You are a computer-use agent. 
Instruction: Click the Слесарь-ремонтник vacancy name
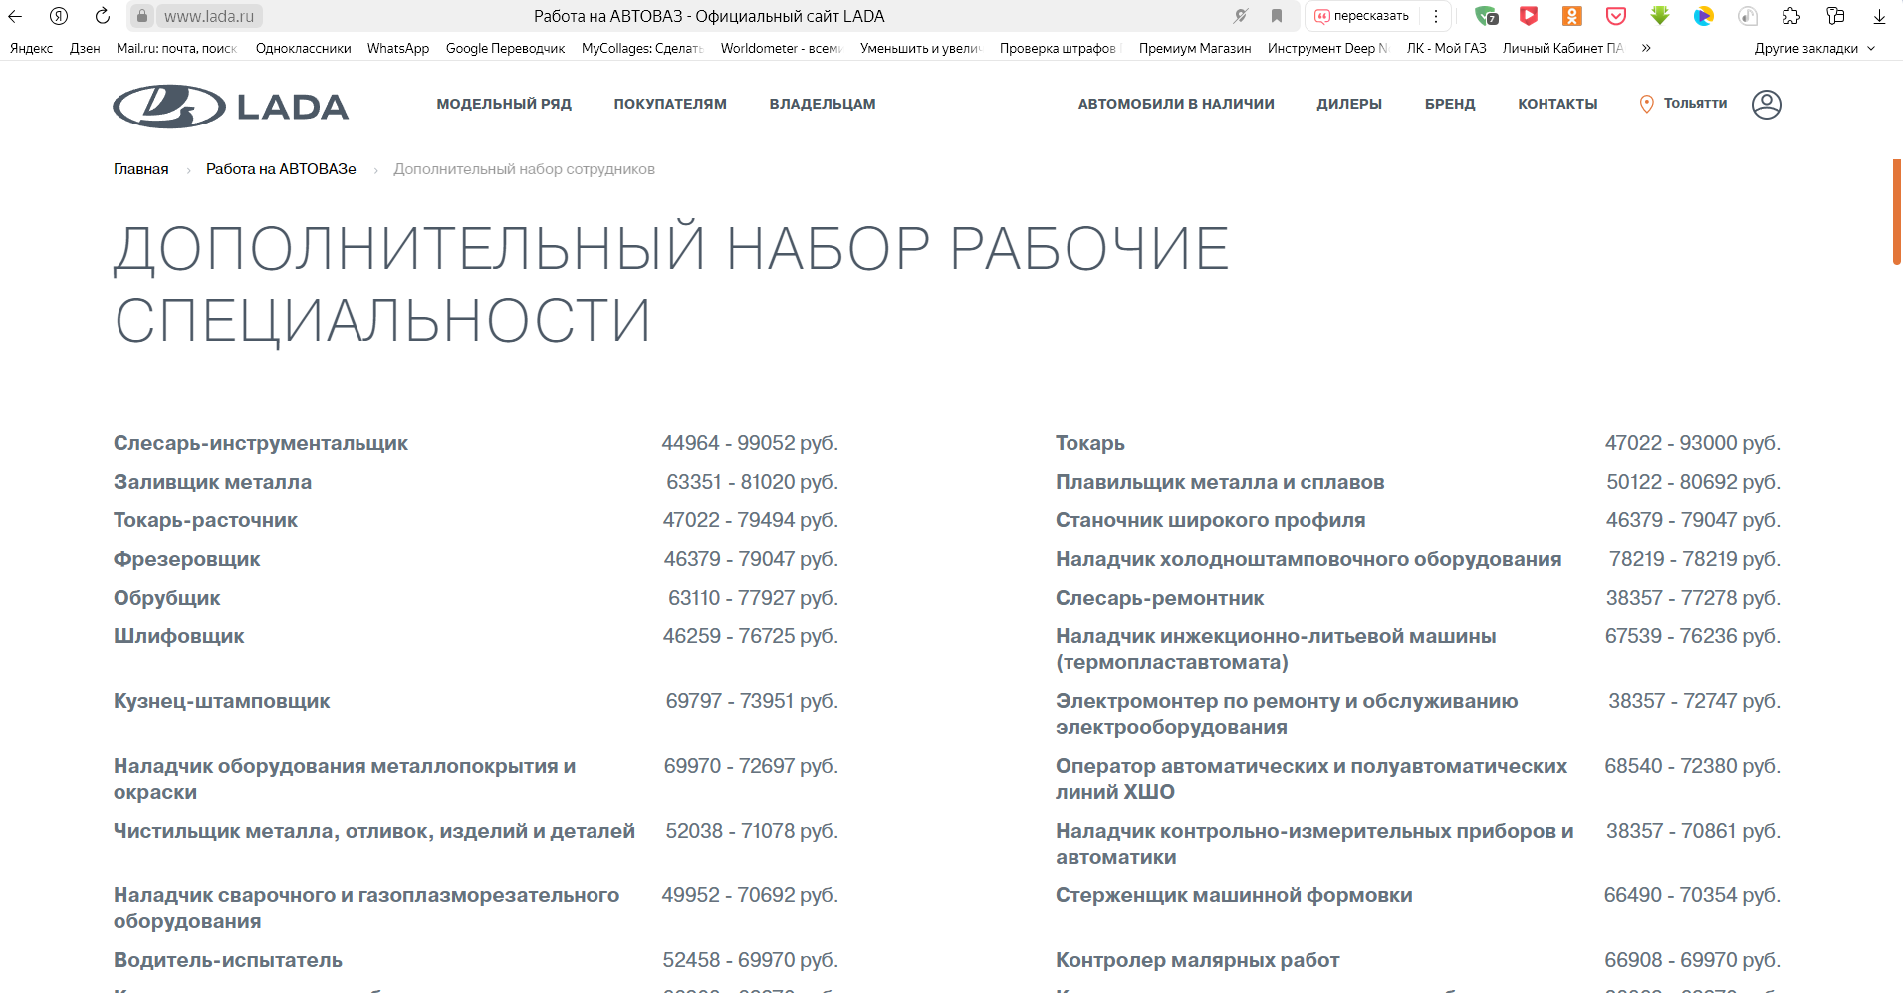pos(1159,598)
